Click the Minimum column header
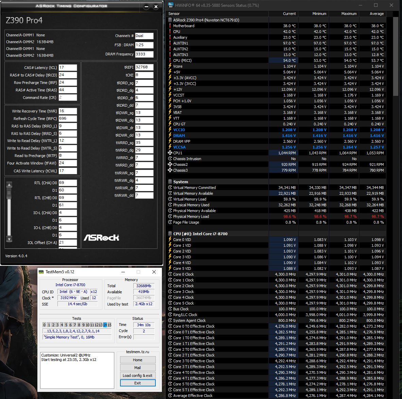The height and width of the screenshot is (399, 402). [313, 14]
